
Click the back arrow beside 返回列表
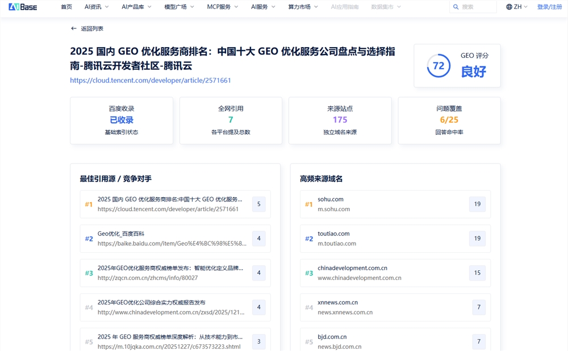click(x=73, y=28)
